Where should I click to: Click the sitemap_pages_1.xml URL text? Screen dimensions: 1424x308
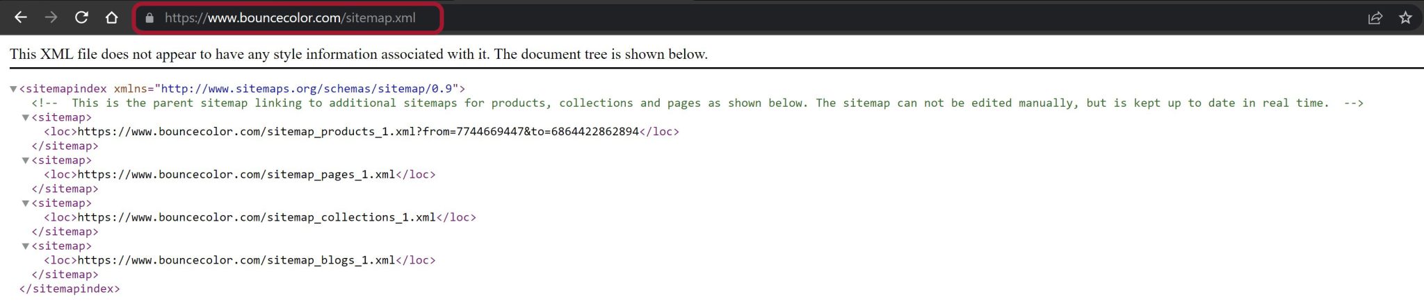tap(236, 175)
